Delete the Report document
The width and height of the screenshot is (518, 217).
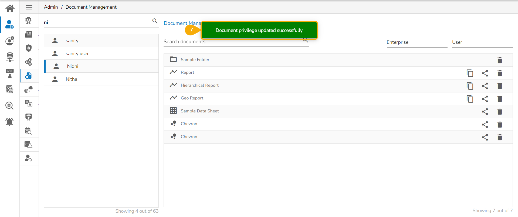point(500,73)
